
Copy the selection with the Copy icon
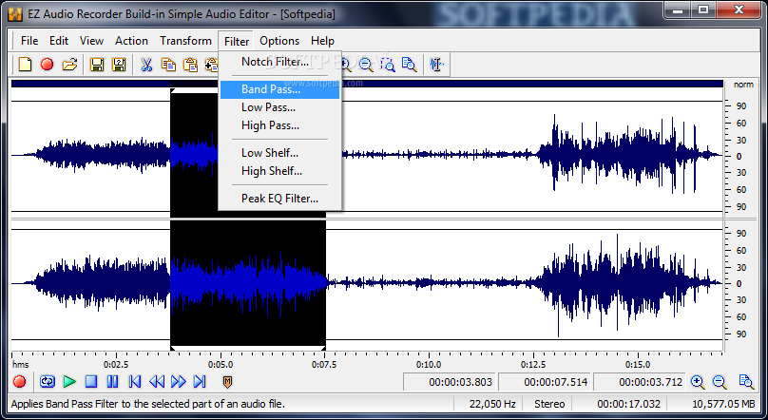pyautogui.click(x=168, y=64)
